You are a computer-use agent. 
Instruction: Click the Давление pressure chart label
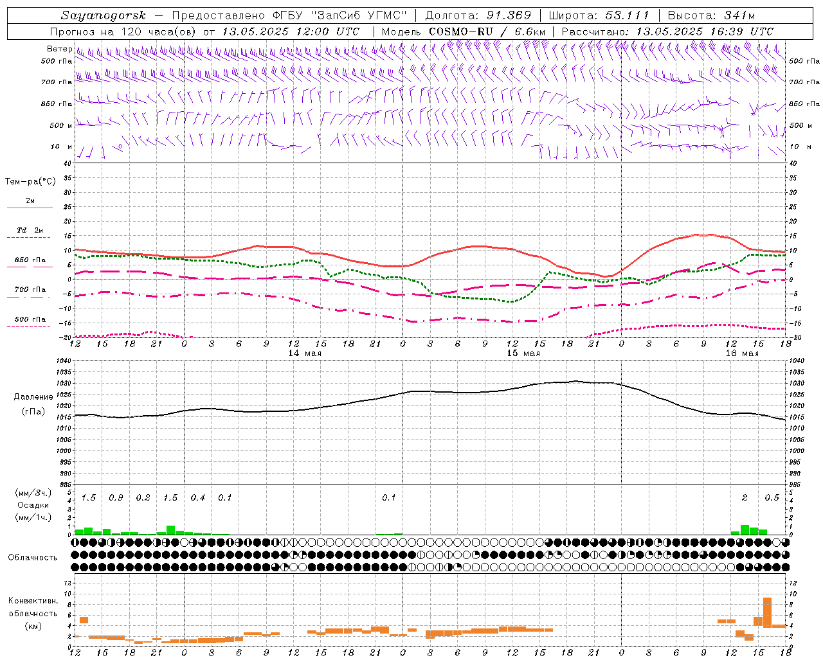33,397
